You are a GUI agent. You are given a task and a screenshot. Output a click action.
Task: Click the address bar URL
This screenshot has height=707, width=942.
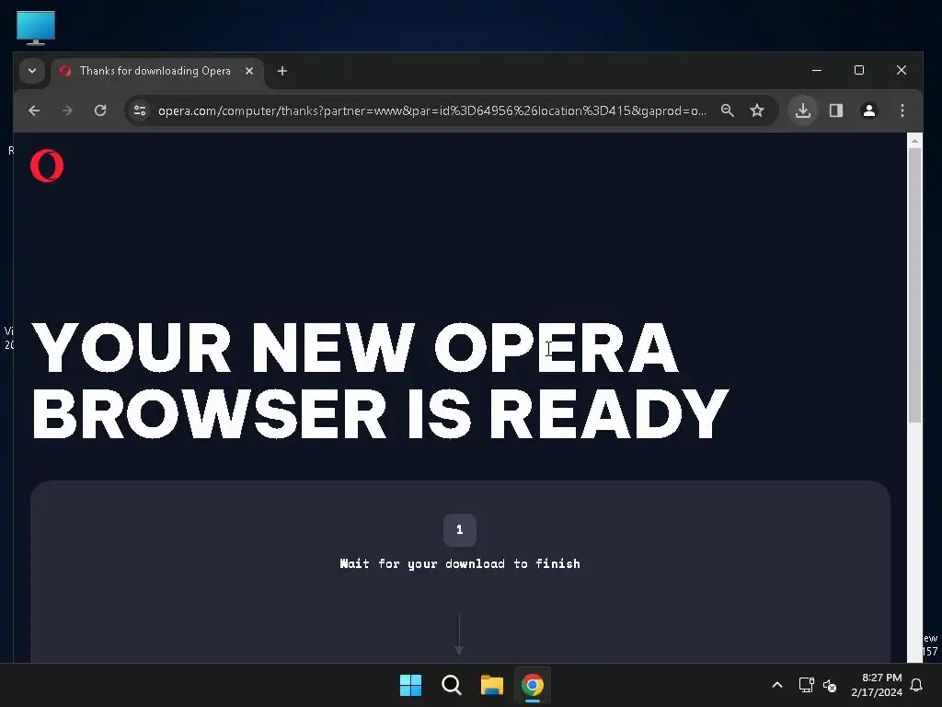[432, 110]
